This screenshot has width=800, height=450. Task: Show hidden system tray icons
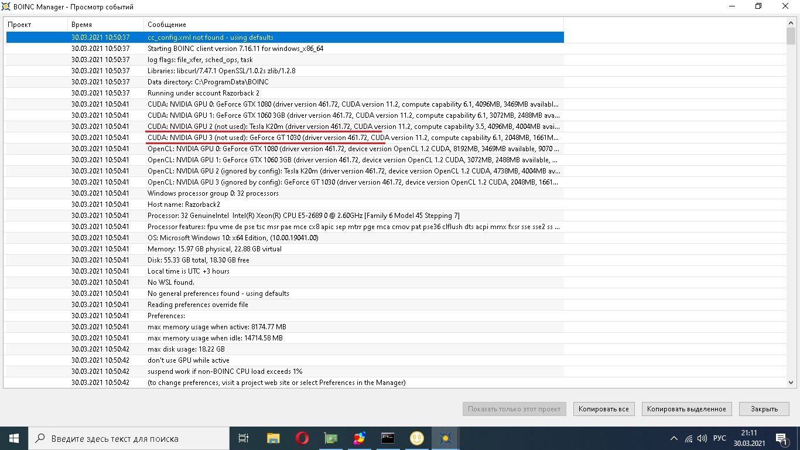pyautogui.click(x=674, y=438)
